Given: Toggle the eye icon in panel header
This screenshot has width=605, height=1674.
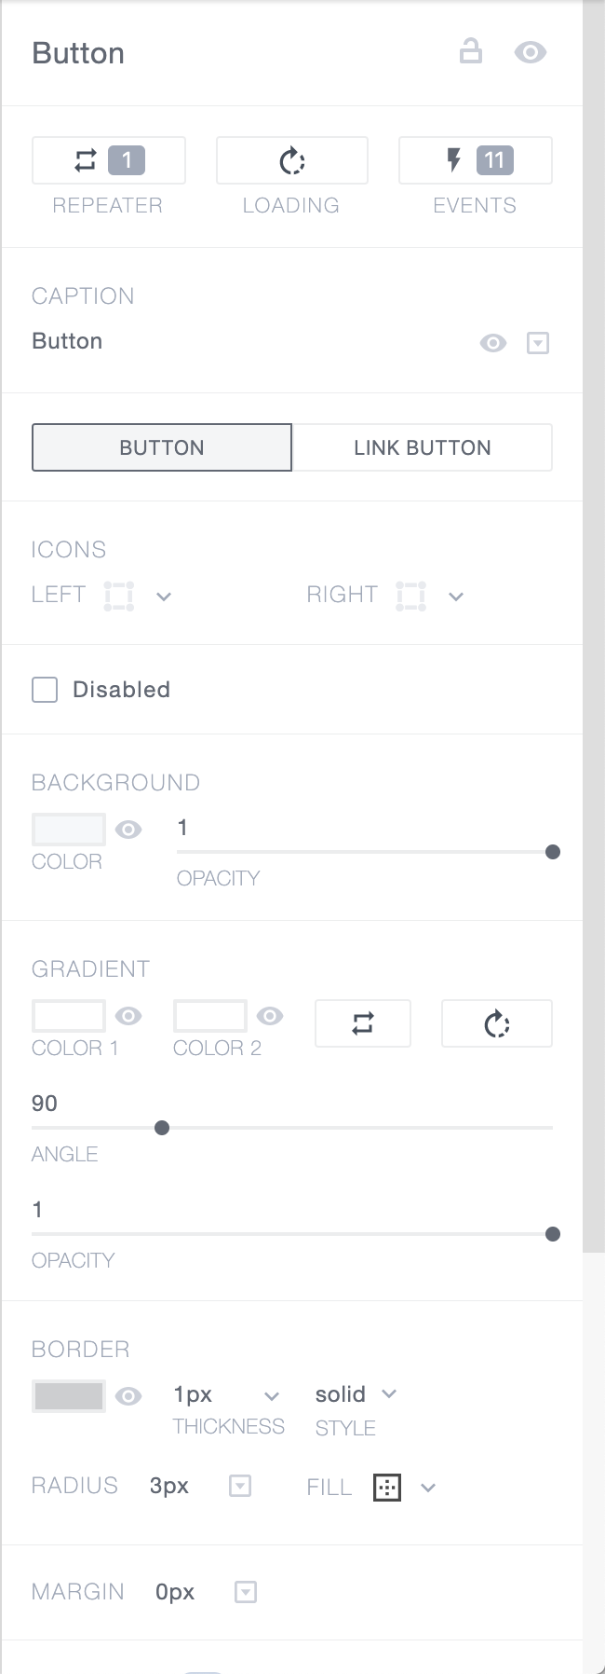Looking at the screenshot, I should click(531, 52).
